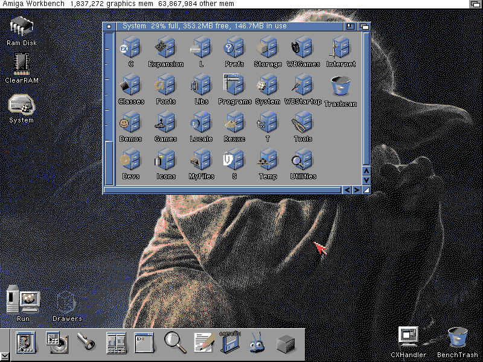Click the blue floppy disk dock icon
This screenshot has height=362, width=483.
231,341
